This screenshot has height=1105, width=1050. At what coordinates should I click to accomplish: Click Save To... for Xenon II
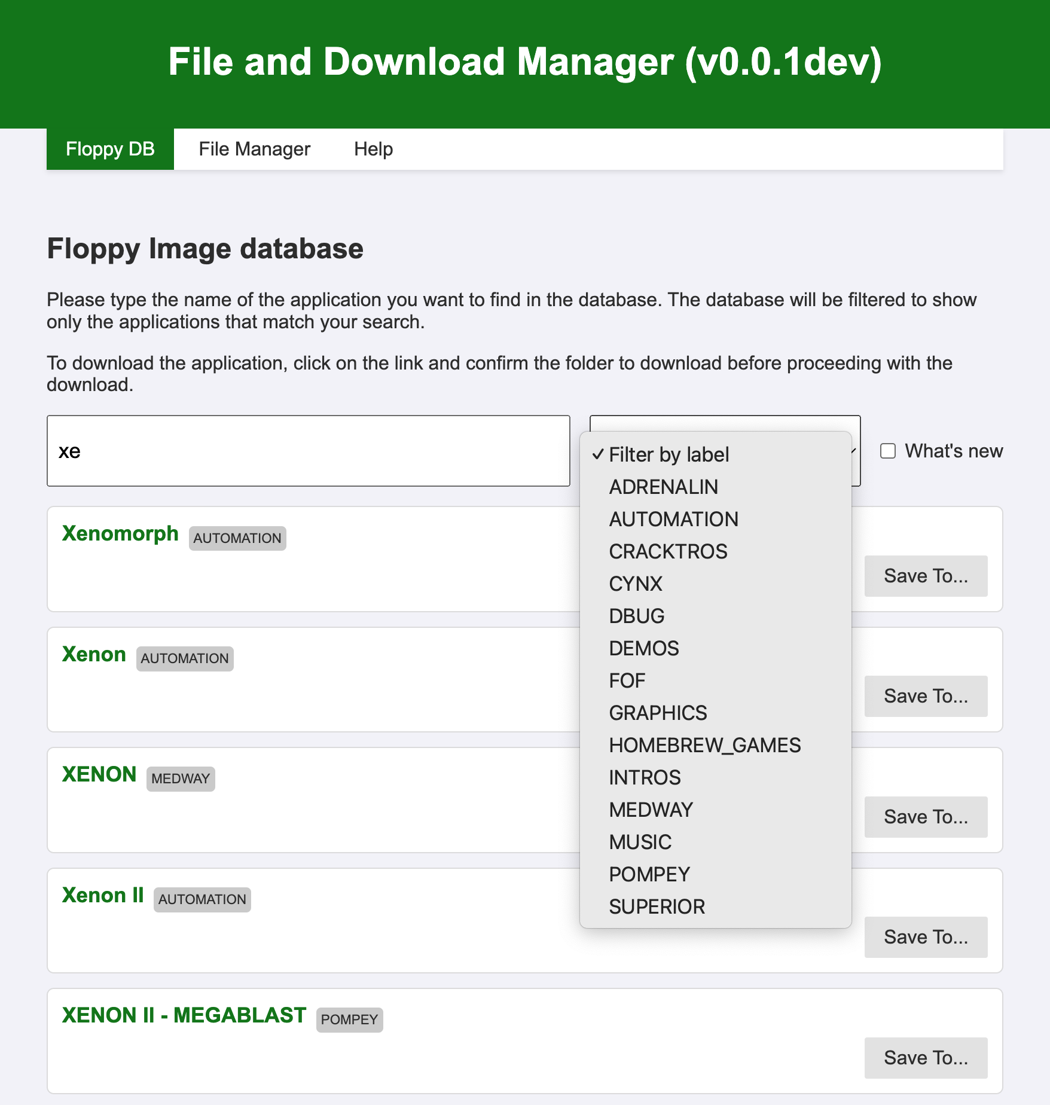[x=926, y=937]
